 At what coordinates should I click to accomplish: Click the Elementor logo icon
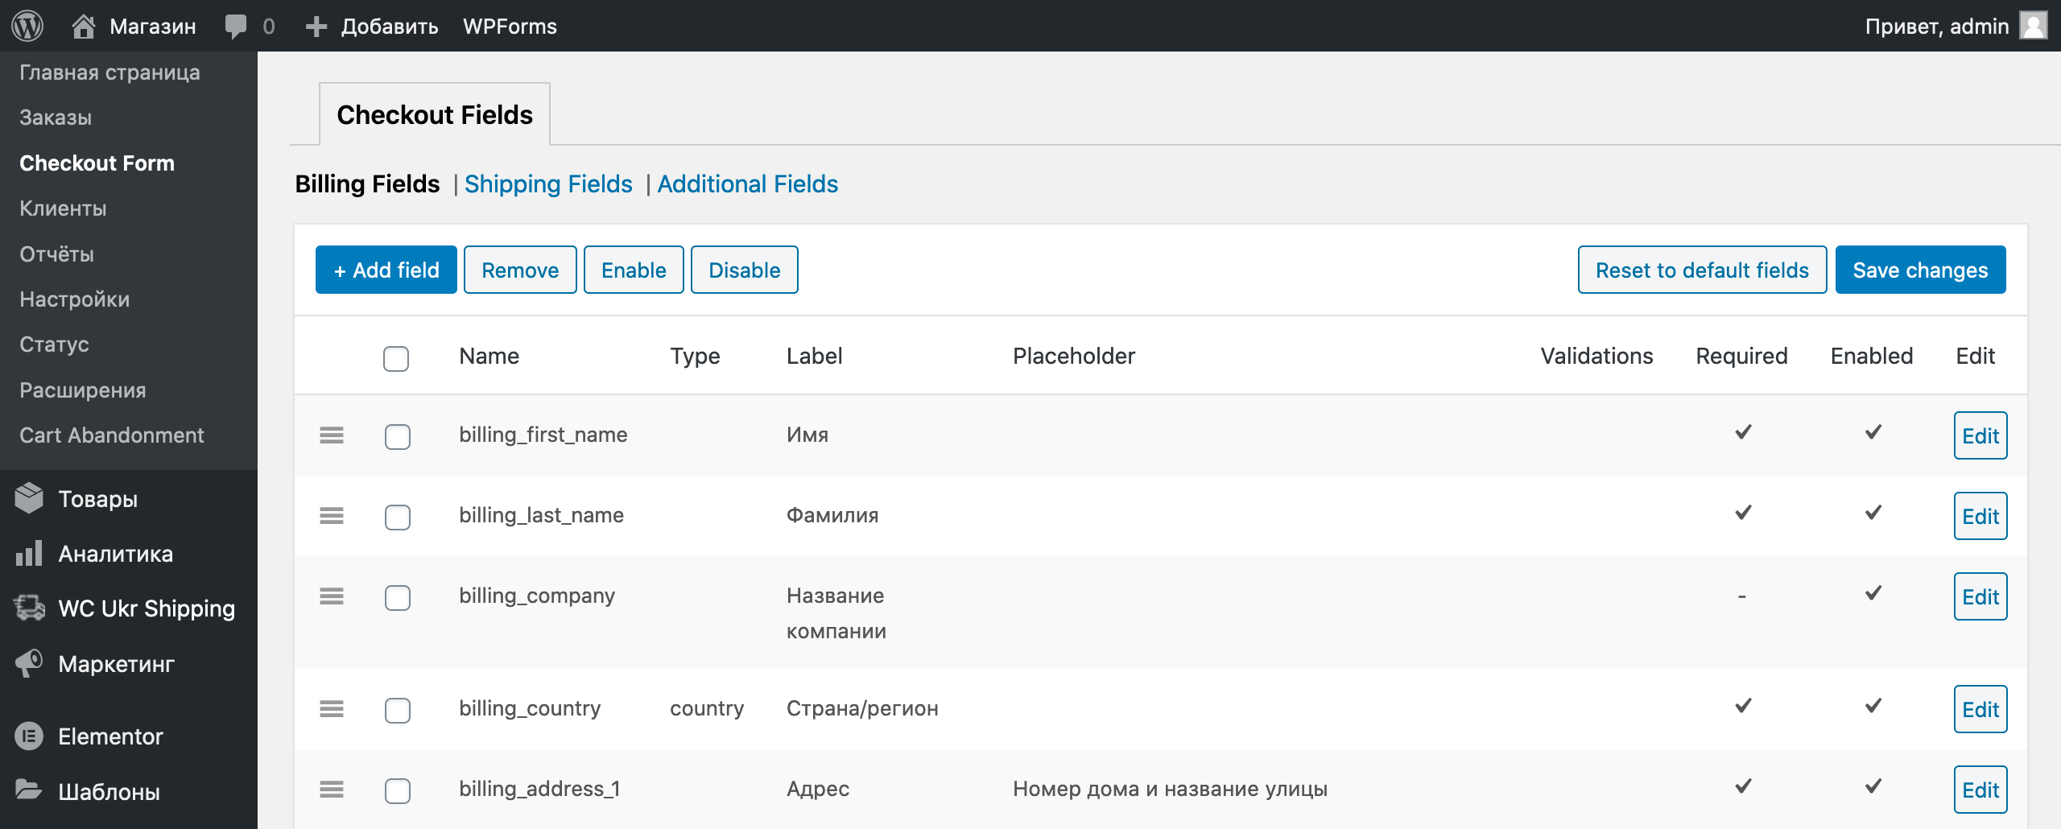(x=29, y=736)
